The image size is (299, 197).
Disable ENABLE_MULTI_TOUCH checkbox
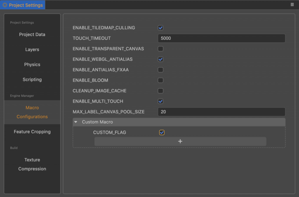tap(161, 101)
